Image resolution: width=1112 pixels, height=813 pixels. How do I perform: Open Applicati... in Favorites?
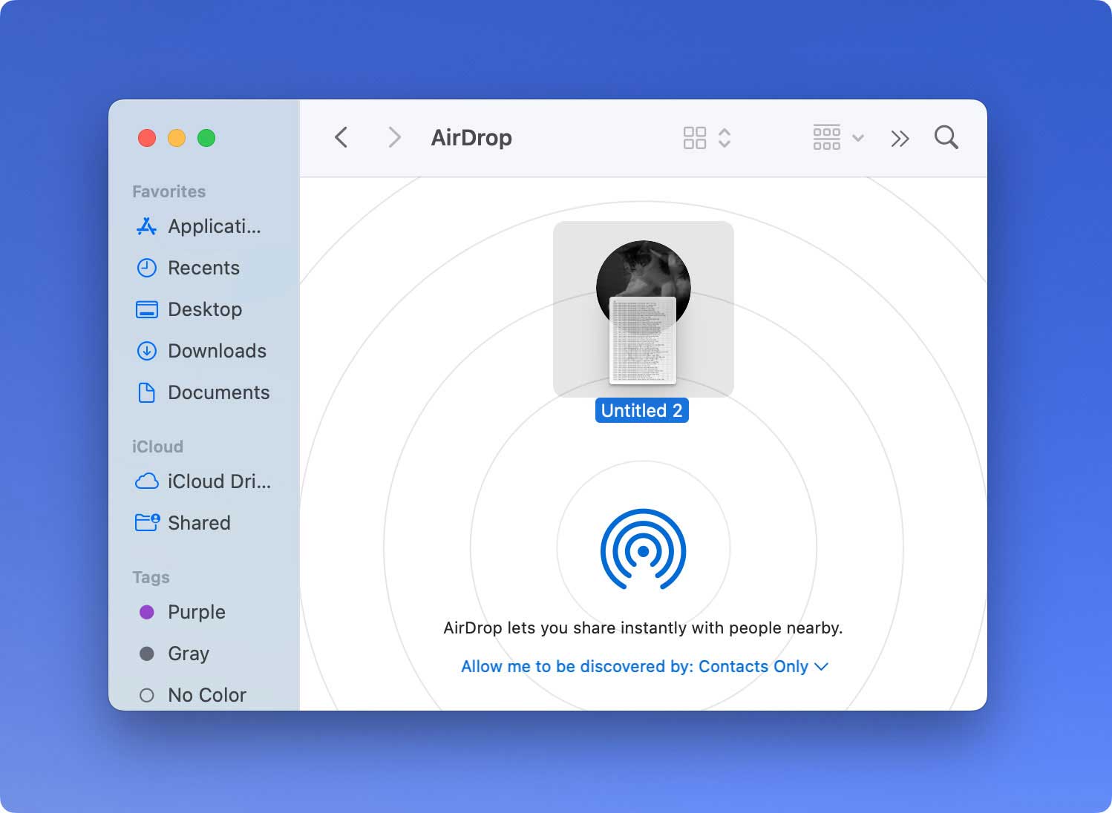tap(215, 226)
